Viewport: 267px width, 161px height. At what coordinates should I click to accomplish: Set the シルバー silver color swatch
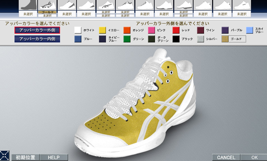click(x=201, y=39)
